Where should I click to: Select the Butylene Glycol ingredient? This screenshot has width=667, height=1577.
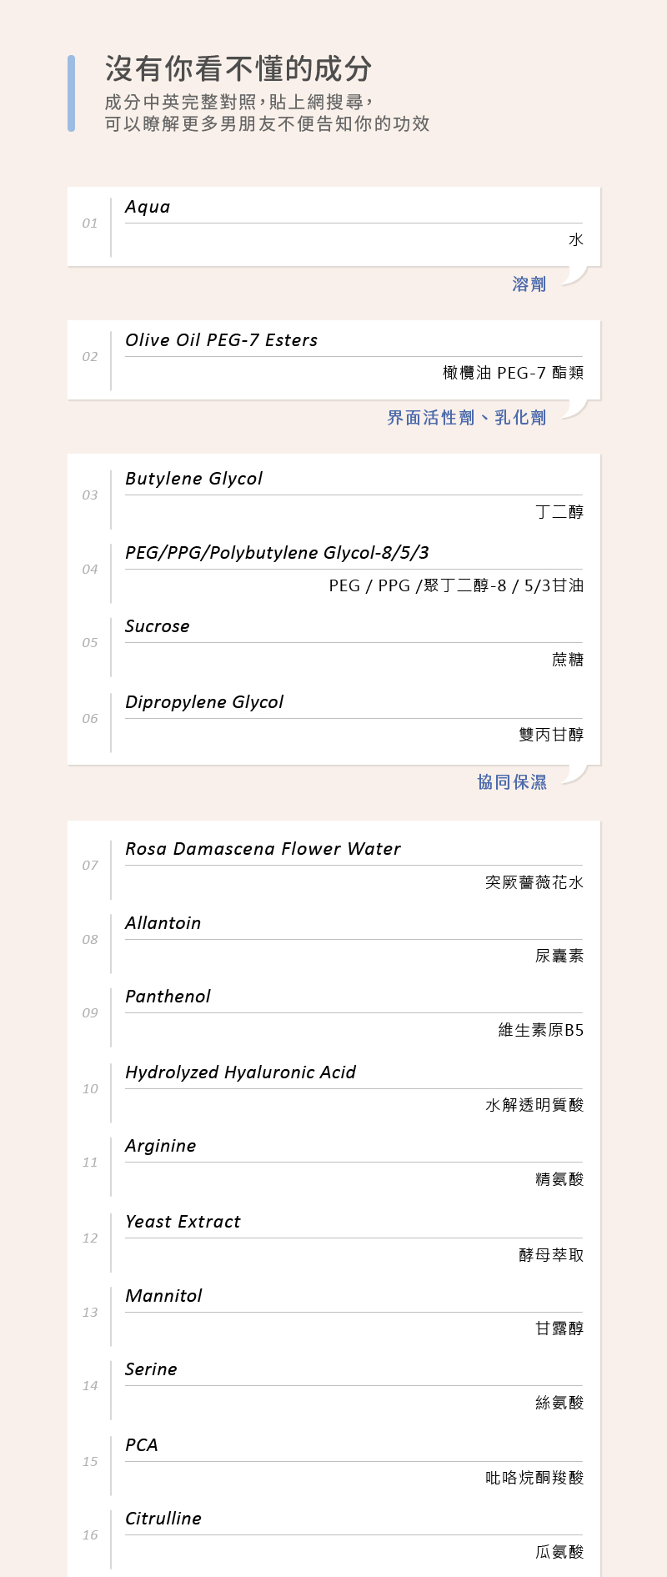[x=193, y=479]
